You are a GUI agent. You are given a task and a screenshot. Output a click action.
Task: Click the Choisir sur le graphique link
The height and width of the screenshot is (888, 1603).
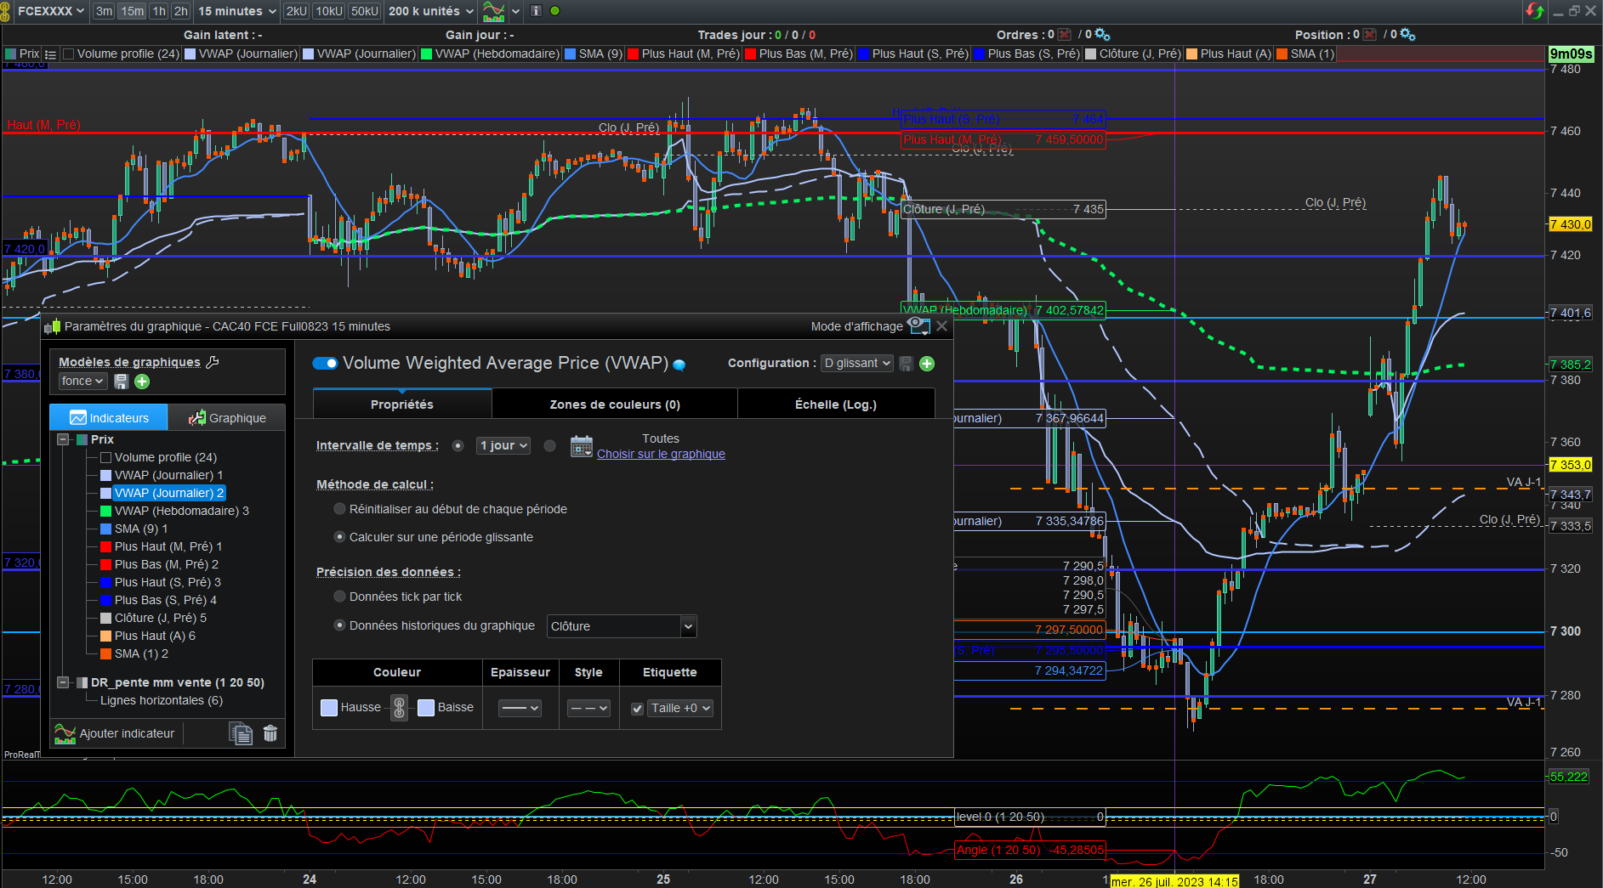click(661, 454)
